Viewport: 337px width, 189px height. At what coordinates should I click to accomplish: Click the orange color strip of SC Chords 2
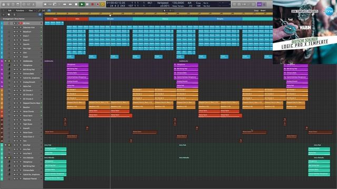(2, 94)
